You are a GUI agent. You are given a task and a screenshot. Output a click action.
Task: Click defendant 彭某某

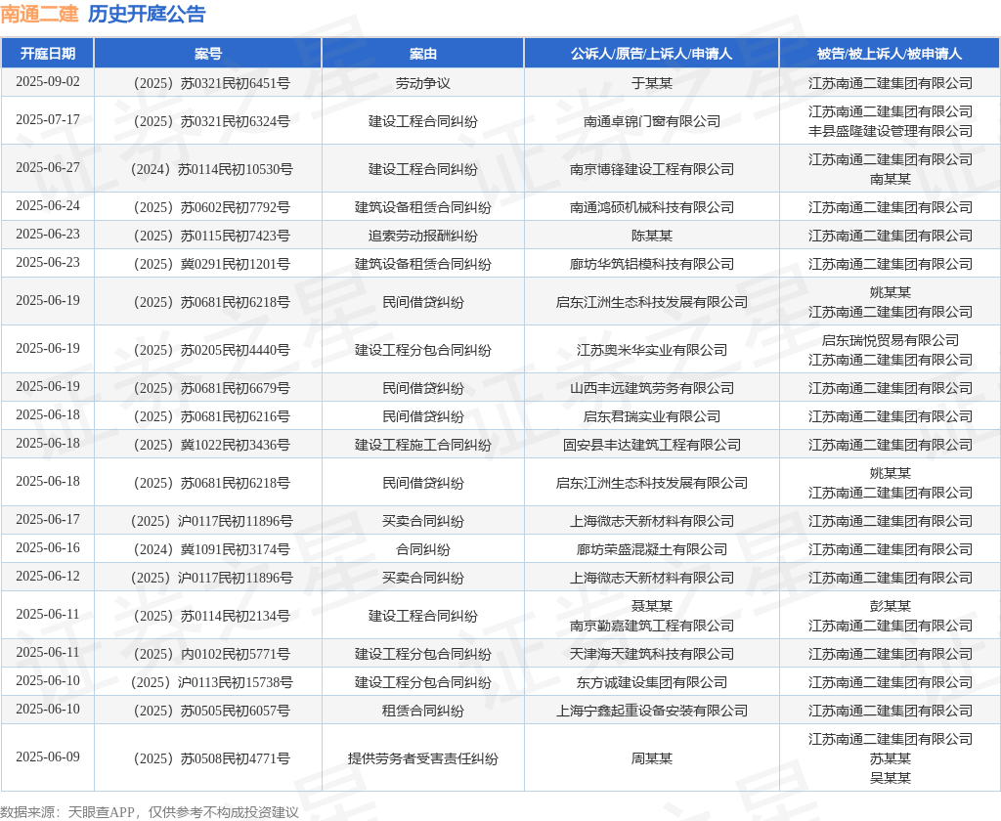(x=891, y=606)
